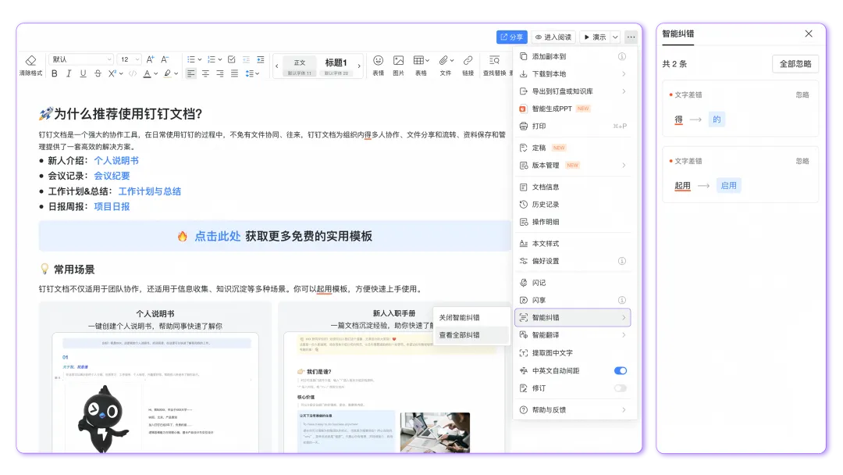The image size is (843, 475).
Task: Click 进入阅读 reading mode button
Action: pos(553,37)
